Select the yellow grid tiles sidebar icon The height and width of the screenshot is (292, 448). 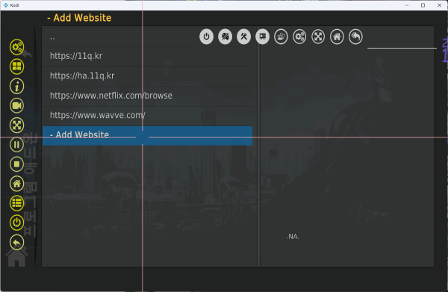click(17, 66)
